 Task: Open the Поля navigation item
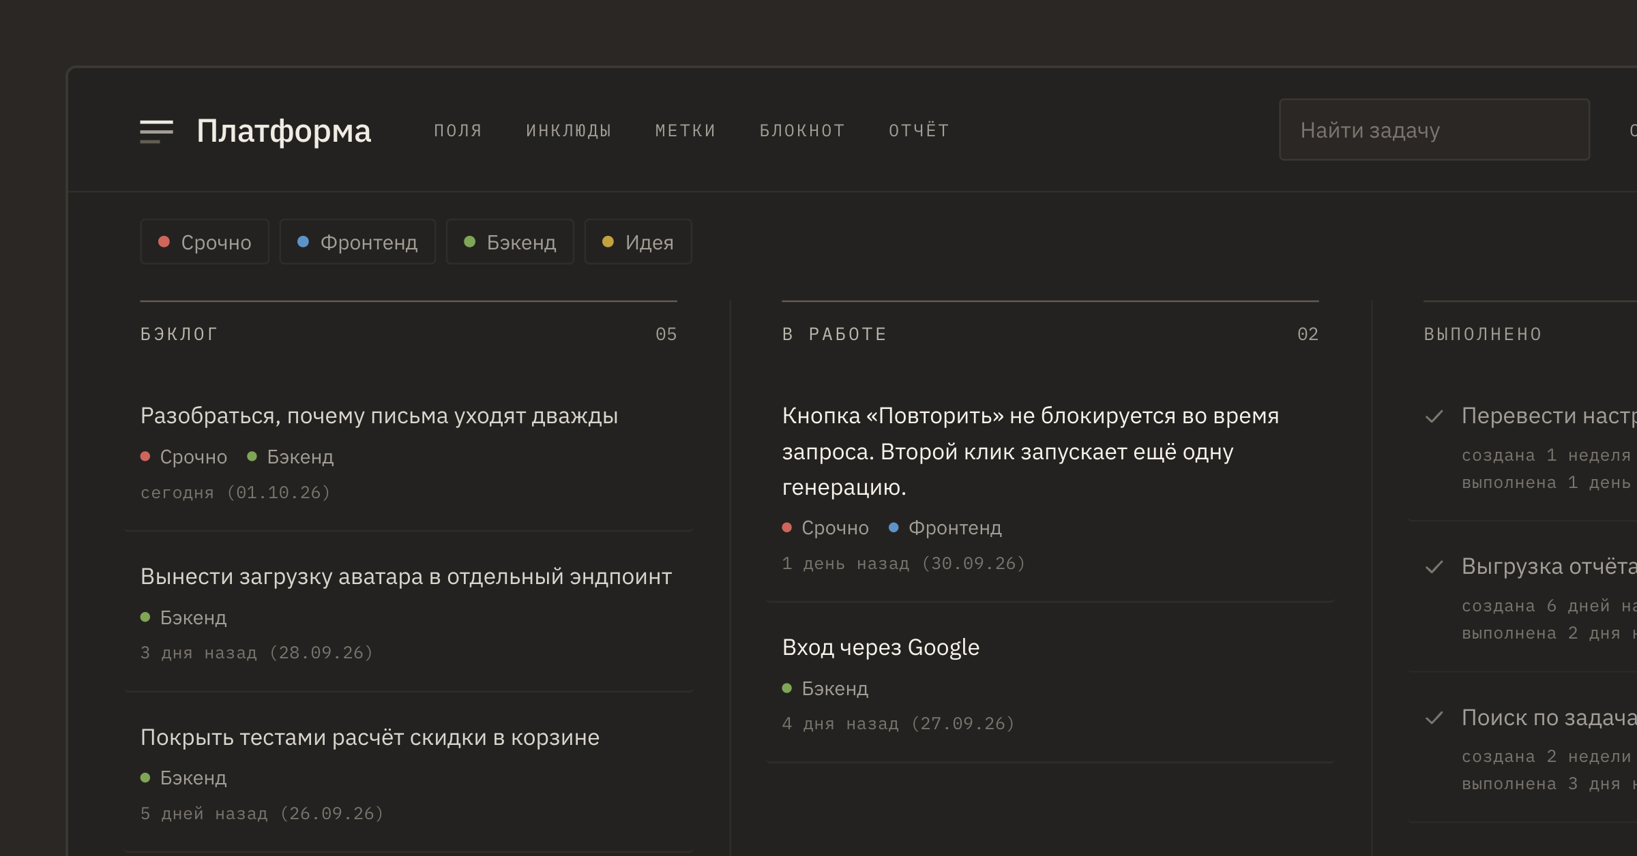coord(458,130)
